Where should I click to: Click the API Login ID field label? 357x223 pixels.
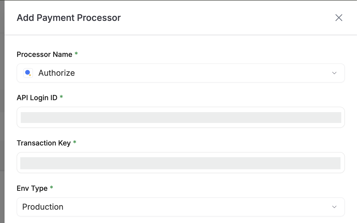37,98
